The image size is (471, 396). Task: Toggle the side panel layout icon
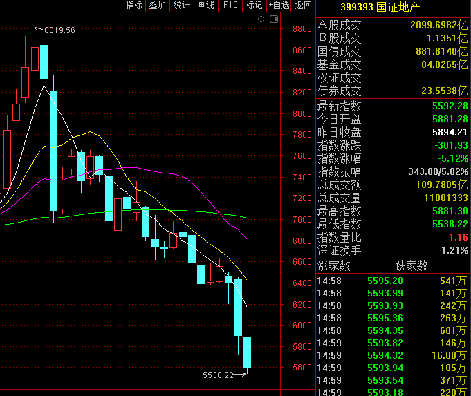pos(274,19)
